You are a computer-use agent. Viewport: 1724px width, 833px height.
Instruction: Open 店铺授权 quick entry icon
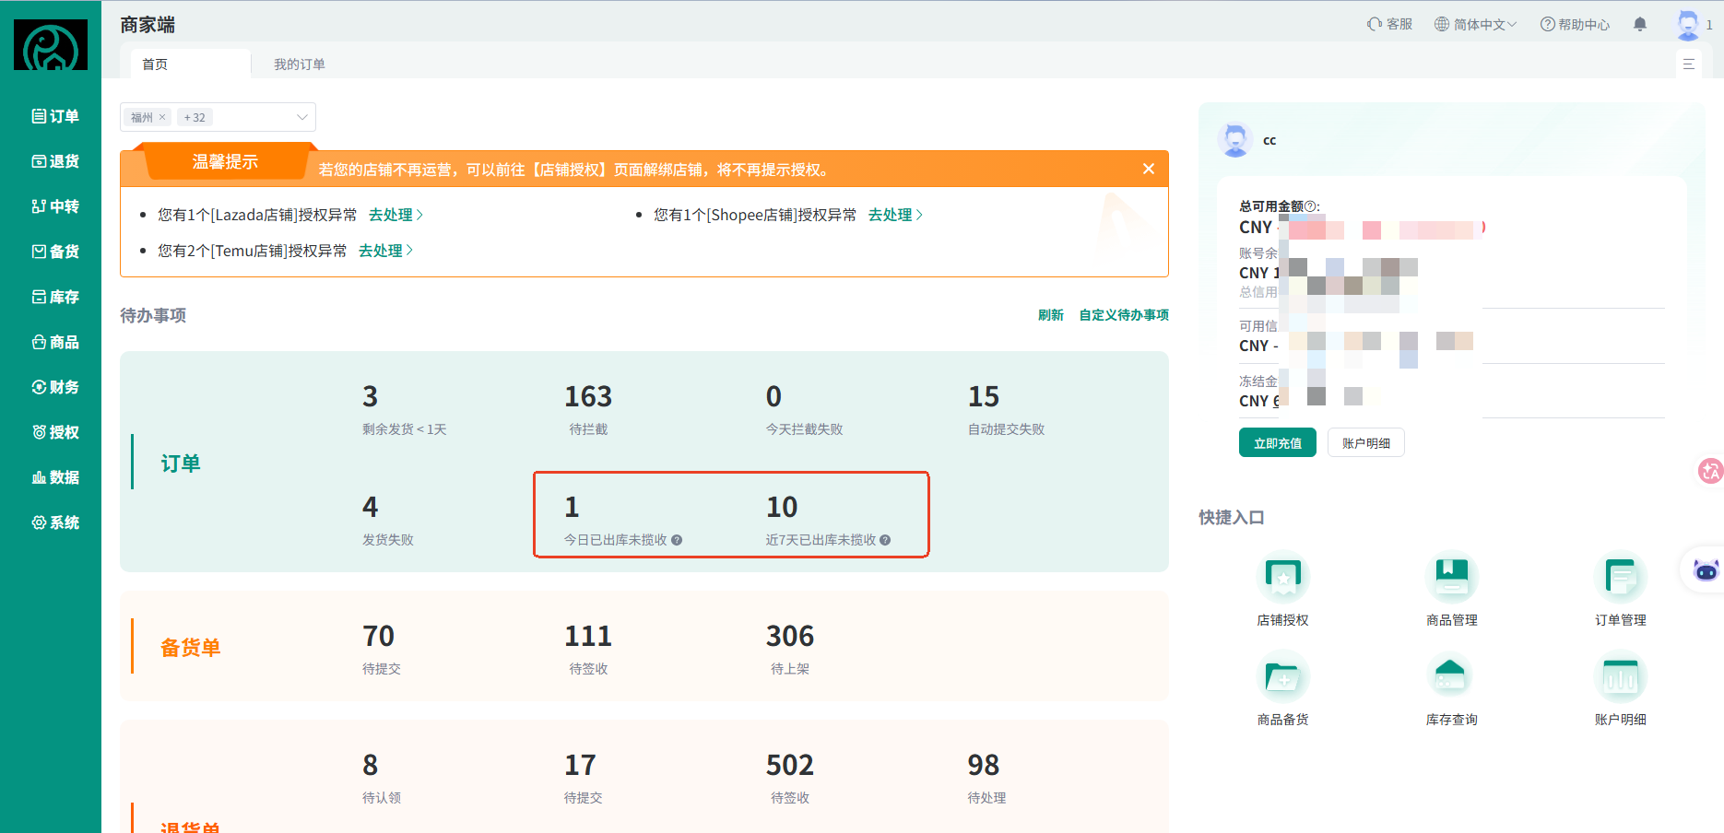[1282, 578]
